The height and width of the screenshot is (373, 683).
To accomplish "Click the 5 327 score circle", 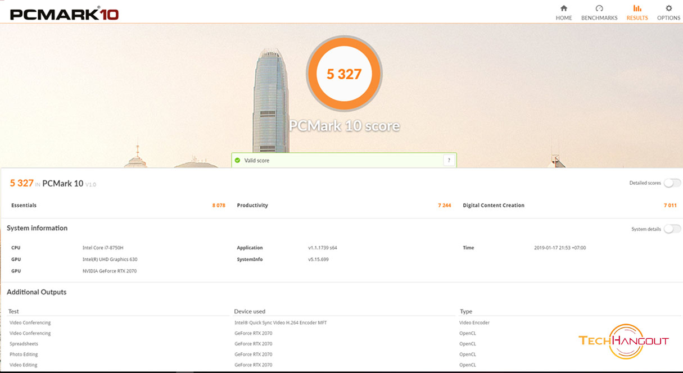I will [344, 74].
